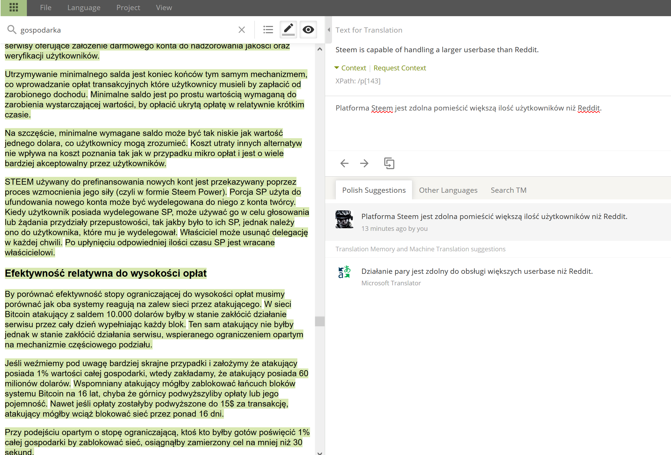Click the Request Context link
Screen dimensions: 671x455
[x=400, y=68]
